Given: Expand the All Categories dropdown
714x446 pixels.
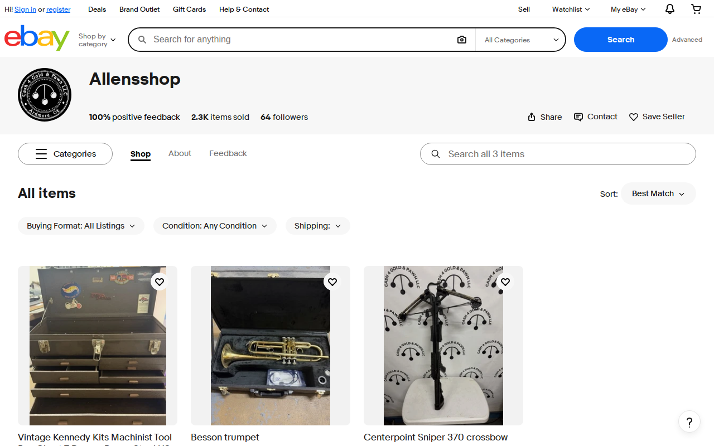Looking at the screenshot, I should pyautogui.click(x=521, y=40).
